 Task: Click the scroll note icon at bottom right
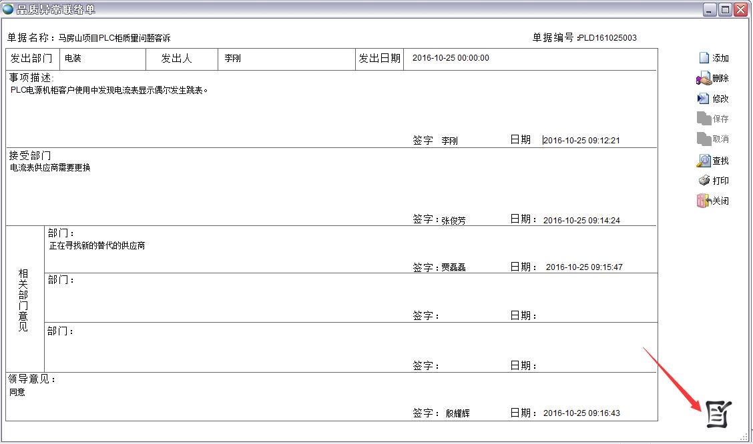pyautogui.click(x=718, y=414)
